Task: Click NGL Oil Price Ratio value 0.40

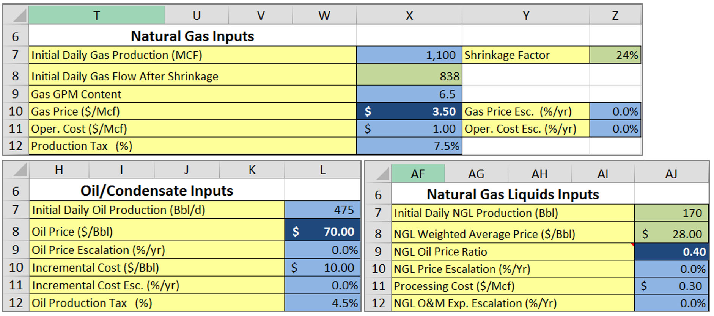Action: (x=671, y=252)
